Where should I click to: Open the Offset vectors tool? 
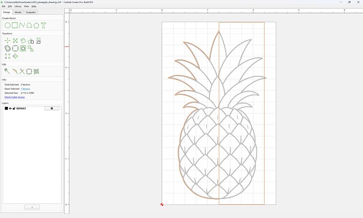coord(7,48)
